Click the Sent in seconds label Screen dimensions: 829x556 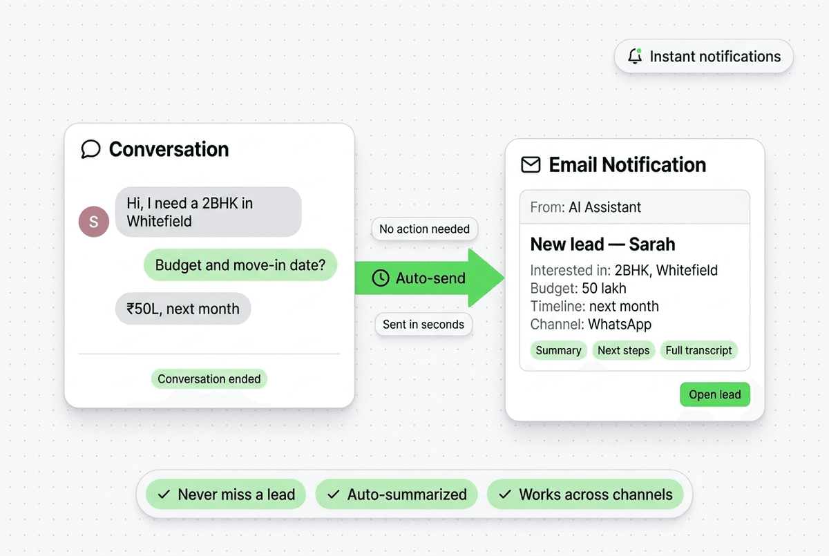coord(423,324)
